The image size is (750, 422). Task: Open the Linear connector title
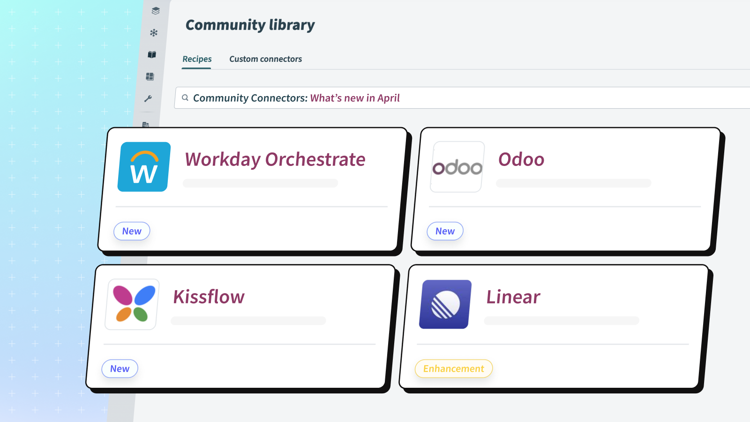513,297
